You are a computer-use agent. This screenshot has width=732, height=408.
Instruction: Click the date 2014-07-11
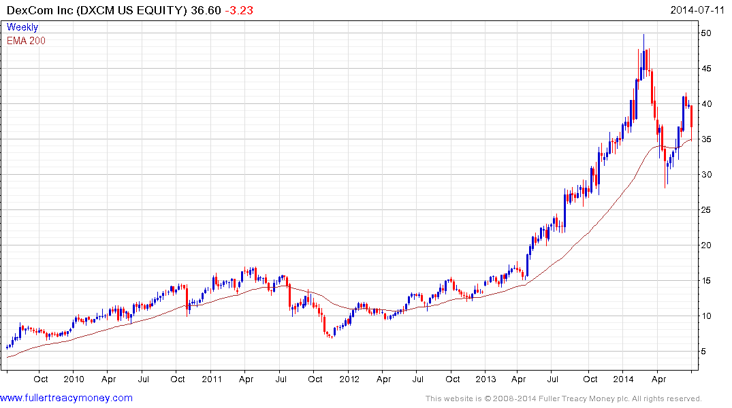tap(697, 10)
